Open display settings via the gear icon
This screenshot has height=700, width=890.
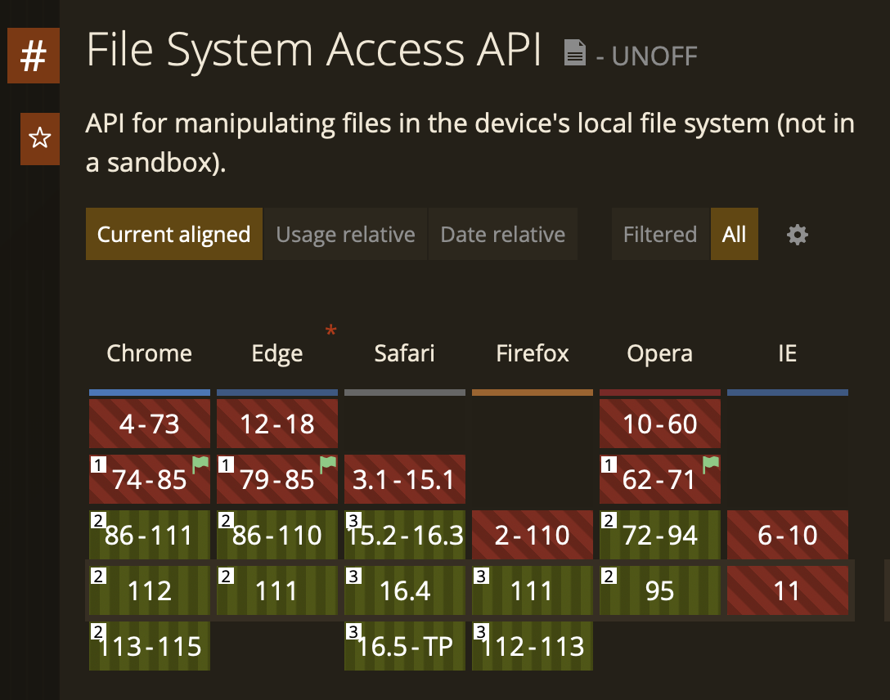pos(797,235)
